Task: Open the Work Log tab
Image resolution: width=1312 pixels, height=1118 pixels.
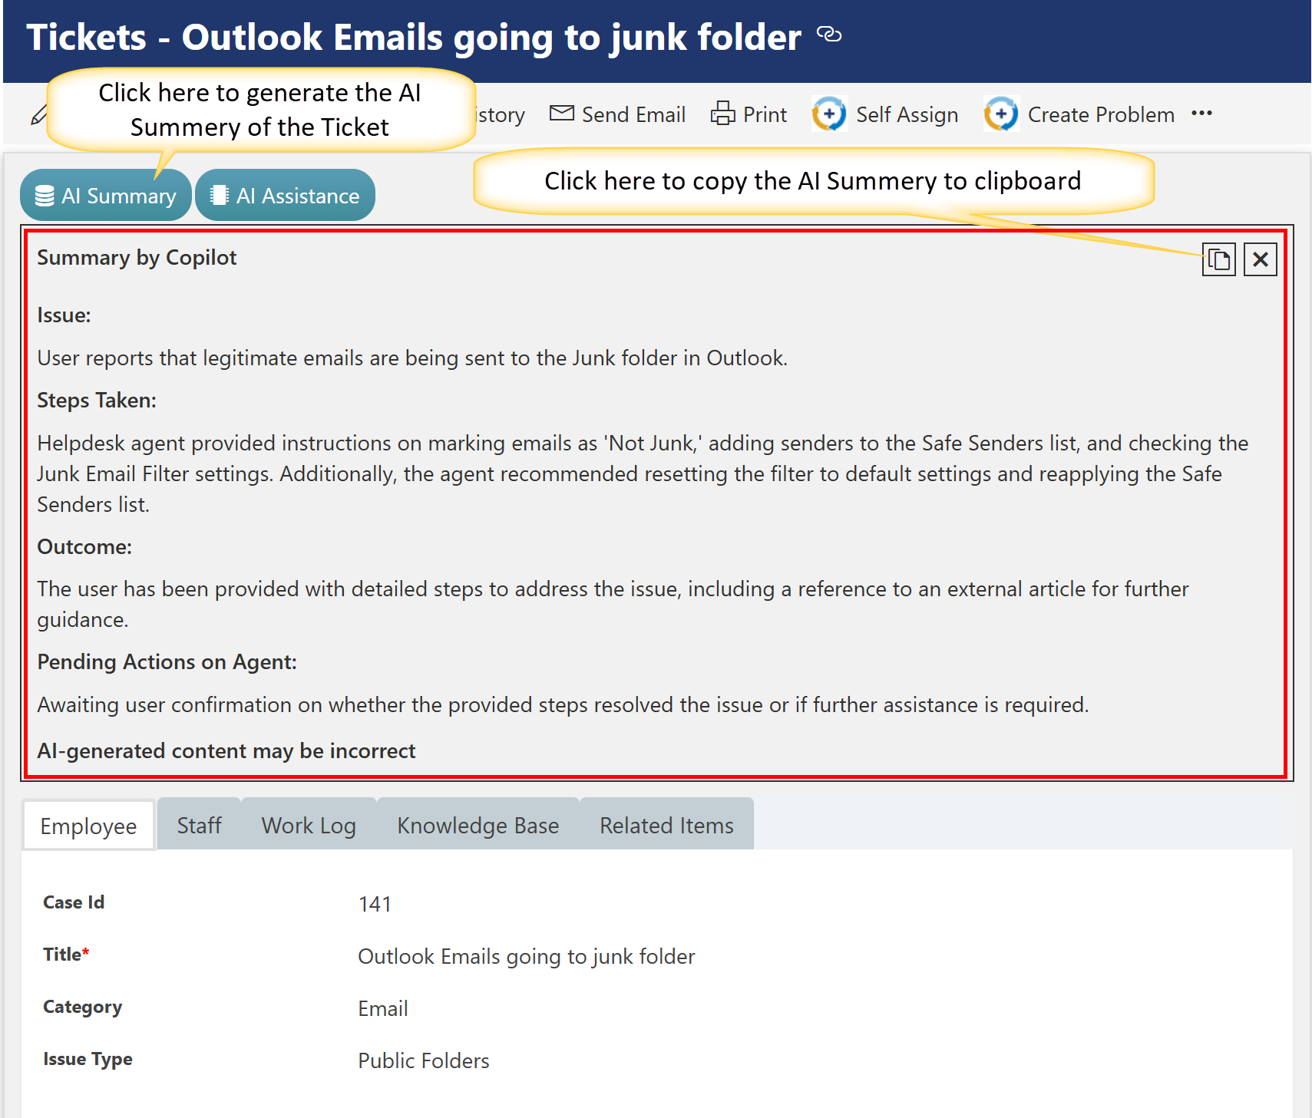Action: (309, 825)
